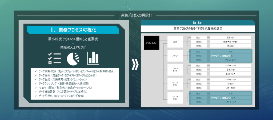Select the クリエイティブ department box
273x120 pixels.
[175, 84]
